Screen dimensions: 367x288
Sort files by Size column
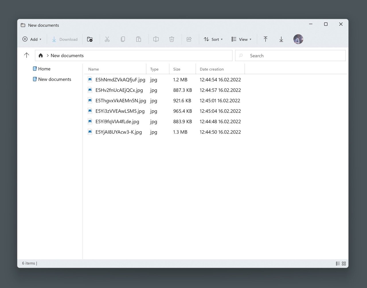pyautogui.click(x=177, y=69)
